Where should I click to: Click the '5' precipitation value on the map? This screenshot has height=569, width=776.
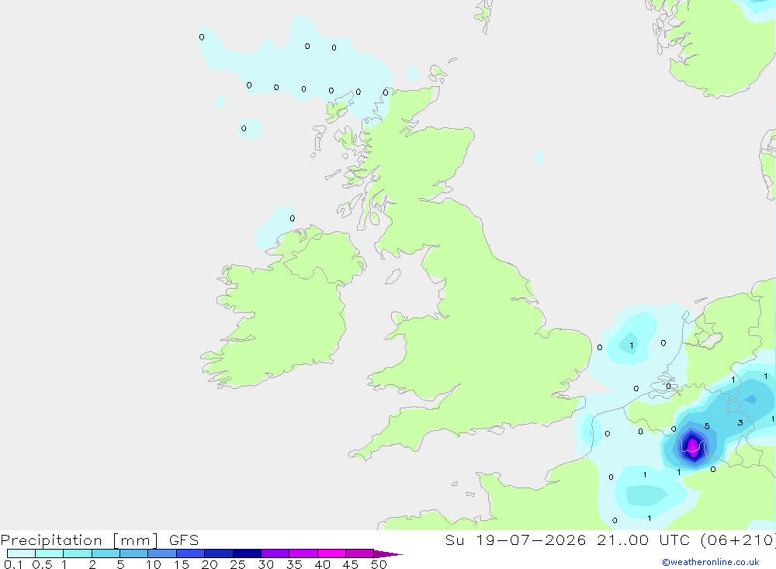707,426
